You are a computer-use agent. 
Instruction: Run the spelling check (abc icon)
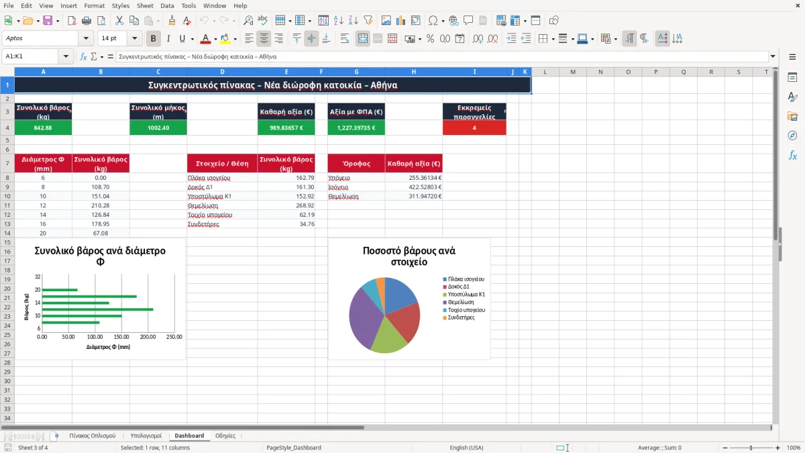pyautogui.click(x=262, y=21)
